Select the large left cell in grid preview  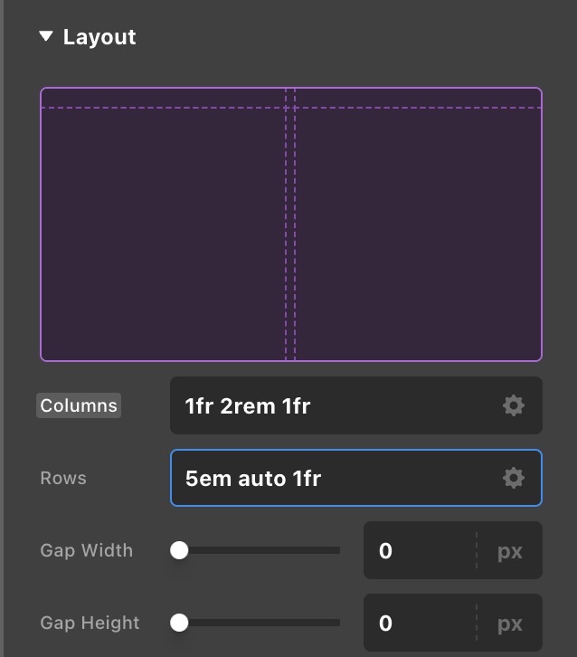(163, 233)
